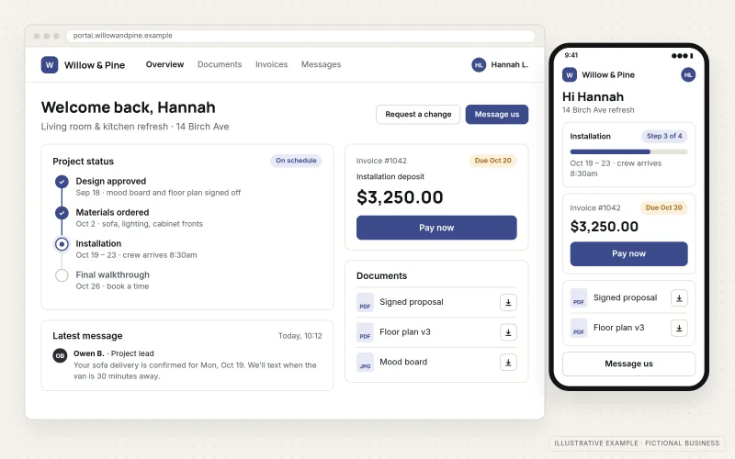The height and width of the screenshot is (459, 735).
Task: Tap the Step 3 of 4 badge on phone
Action: pyautogui.click(x=664, y=136)
